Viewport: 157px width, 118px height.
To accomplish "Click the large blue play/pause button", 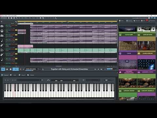I will (16, 69).
